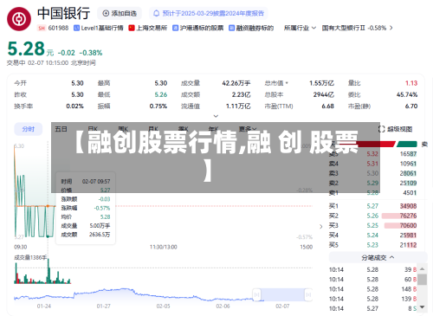Screen dimensions: 433x316
Task: Click the -0.38% change percentage
Action: (91, 53)
